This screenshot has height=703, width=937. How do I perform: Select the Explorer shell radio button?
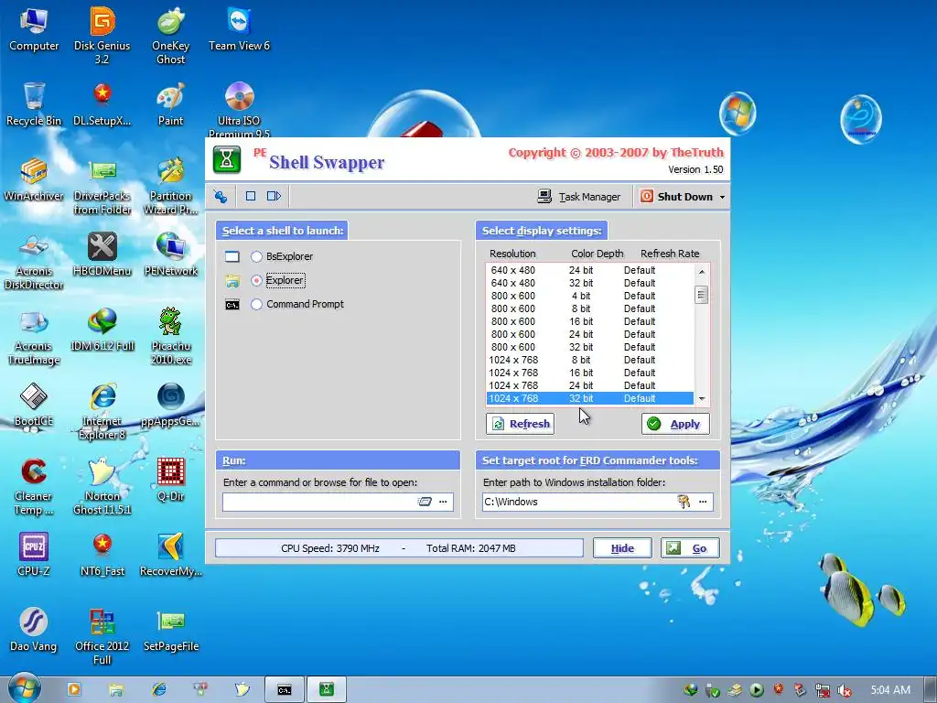click(x=256, y=280)
